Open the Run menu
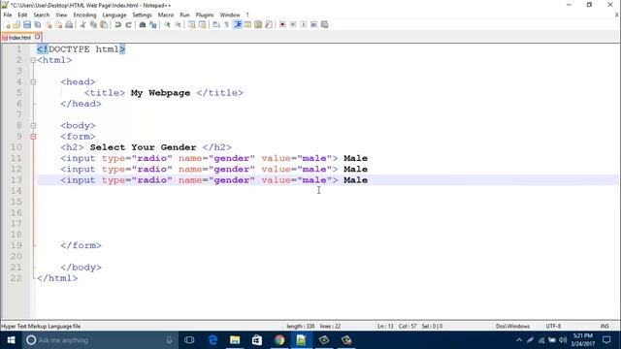 pyautogui.click(x=184, y=15)
